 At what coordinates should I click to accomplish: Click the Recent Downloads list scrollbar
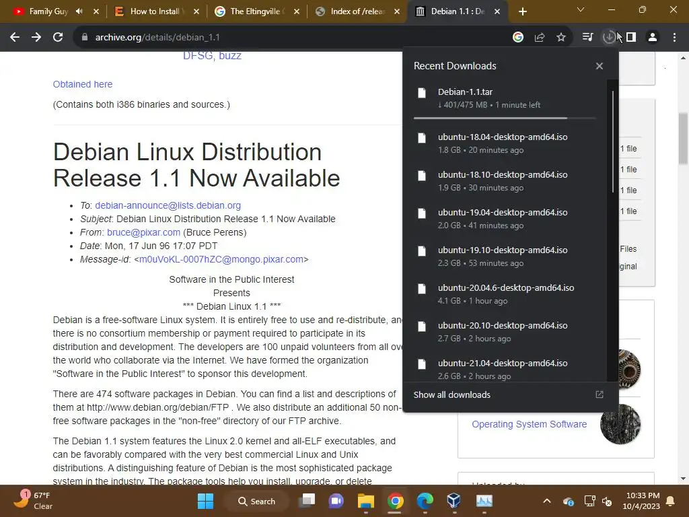coord(612,141)
